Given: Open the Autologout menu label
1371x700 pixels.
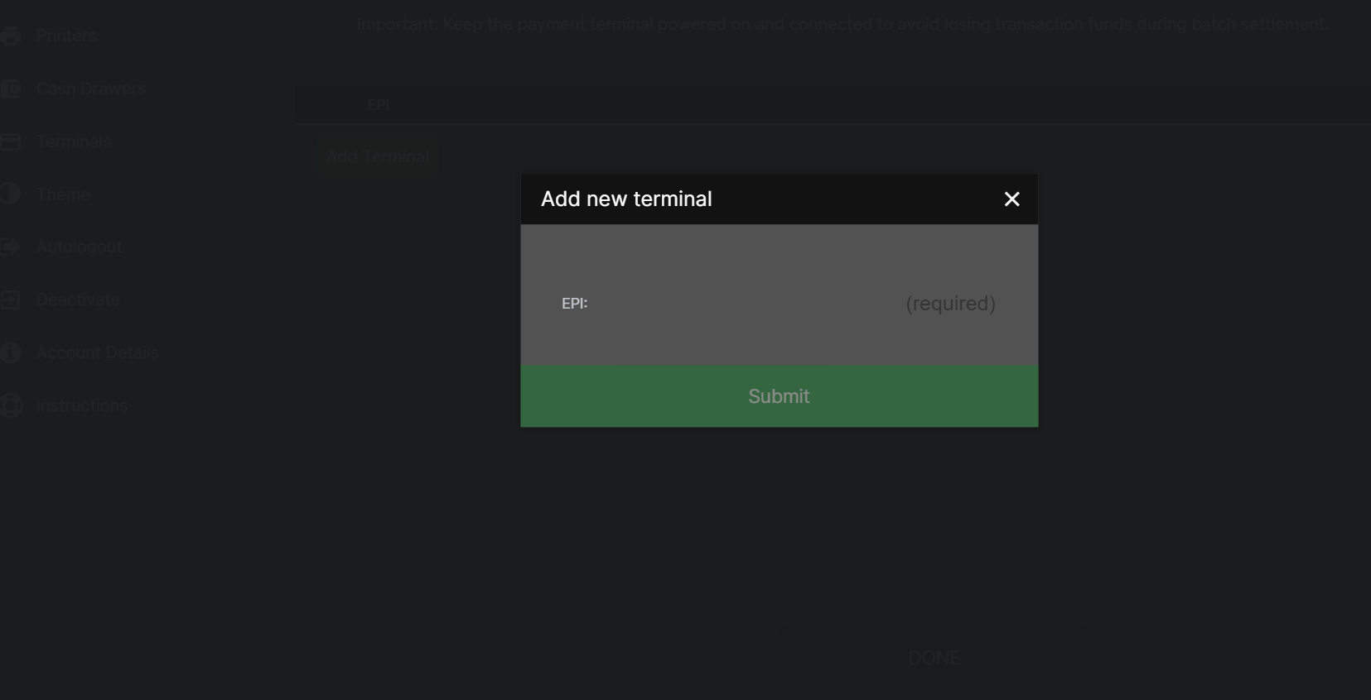Looking at the screenshot, I should click(x=79, y=247).
